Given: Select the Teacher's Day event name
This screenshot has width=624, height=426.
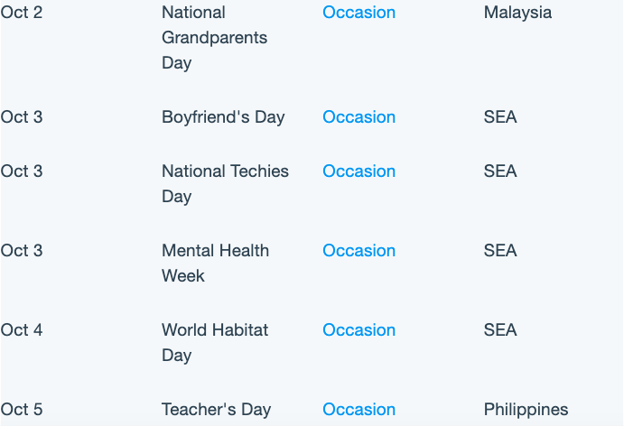Looking at the screenshot, I should point(216,409).
